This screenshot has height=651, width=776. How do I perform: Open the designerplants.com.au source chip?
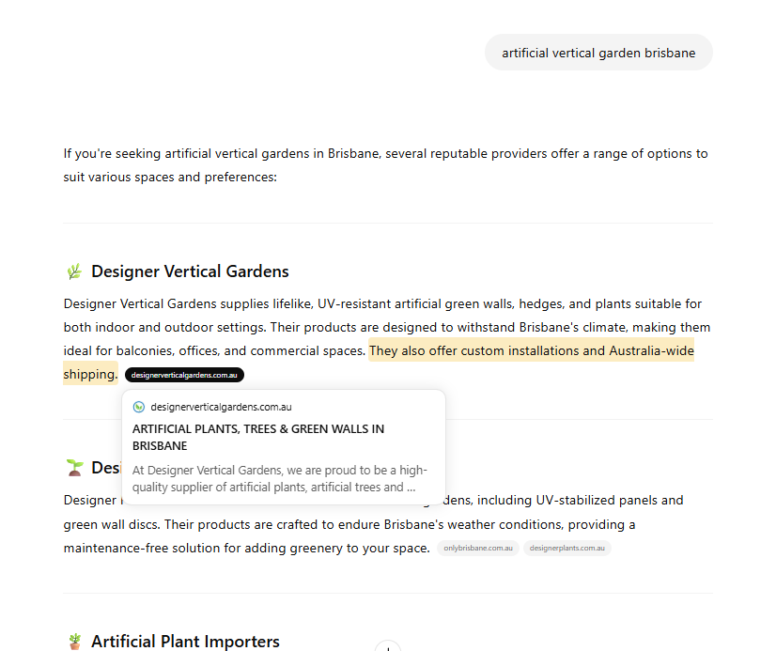[566, 549]
